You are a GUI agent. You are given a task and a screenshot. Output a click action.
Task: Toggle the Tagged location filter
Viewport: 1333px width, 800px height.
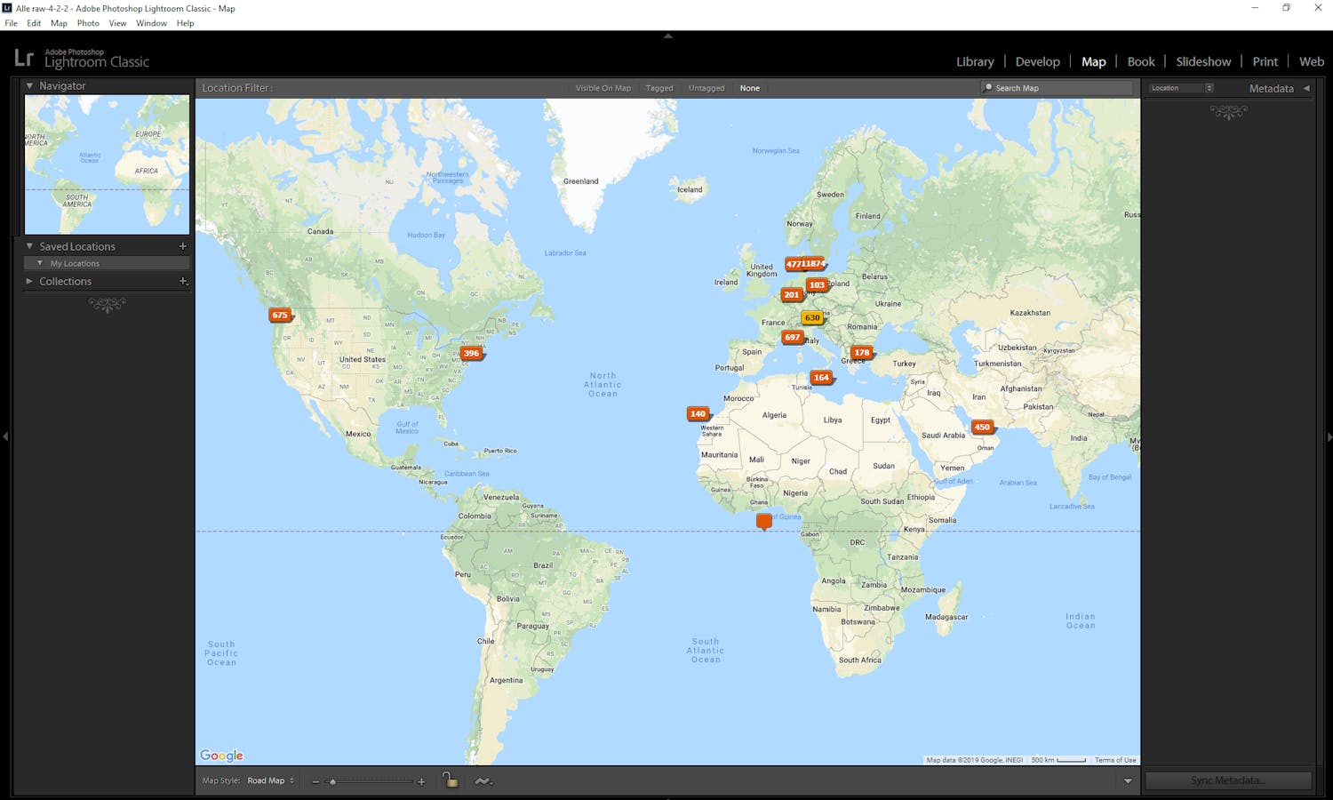point(659,88)
